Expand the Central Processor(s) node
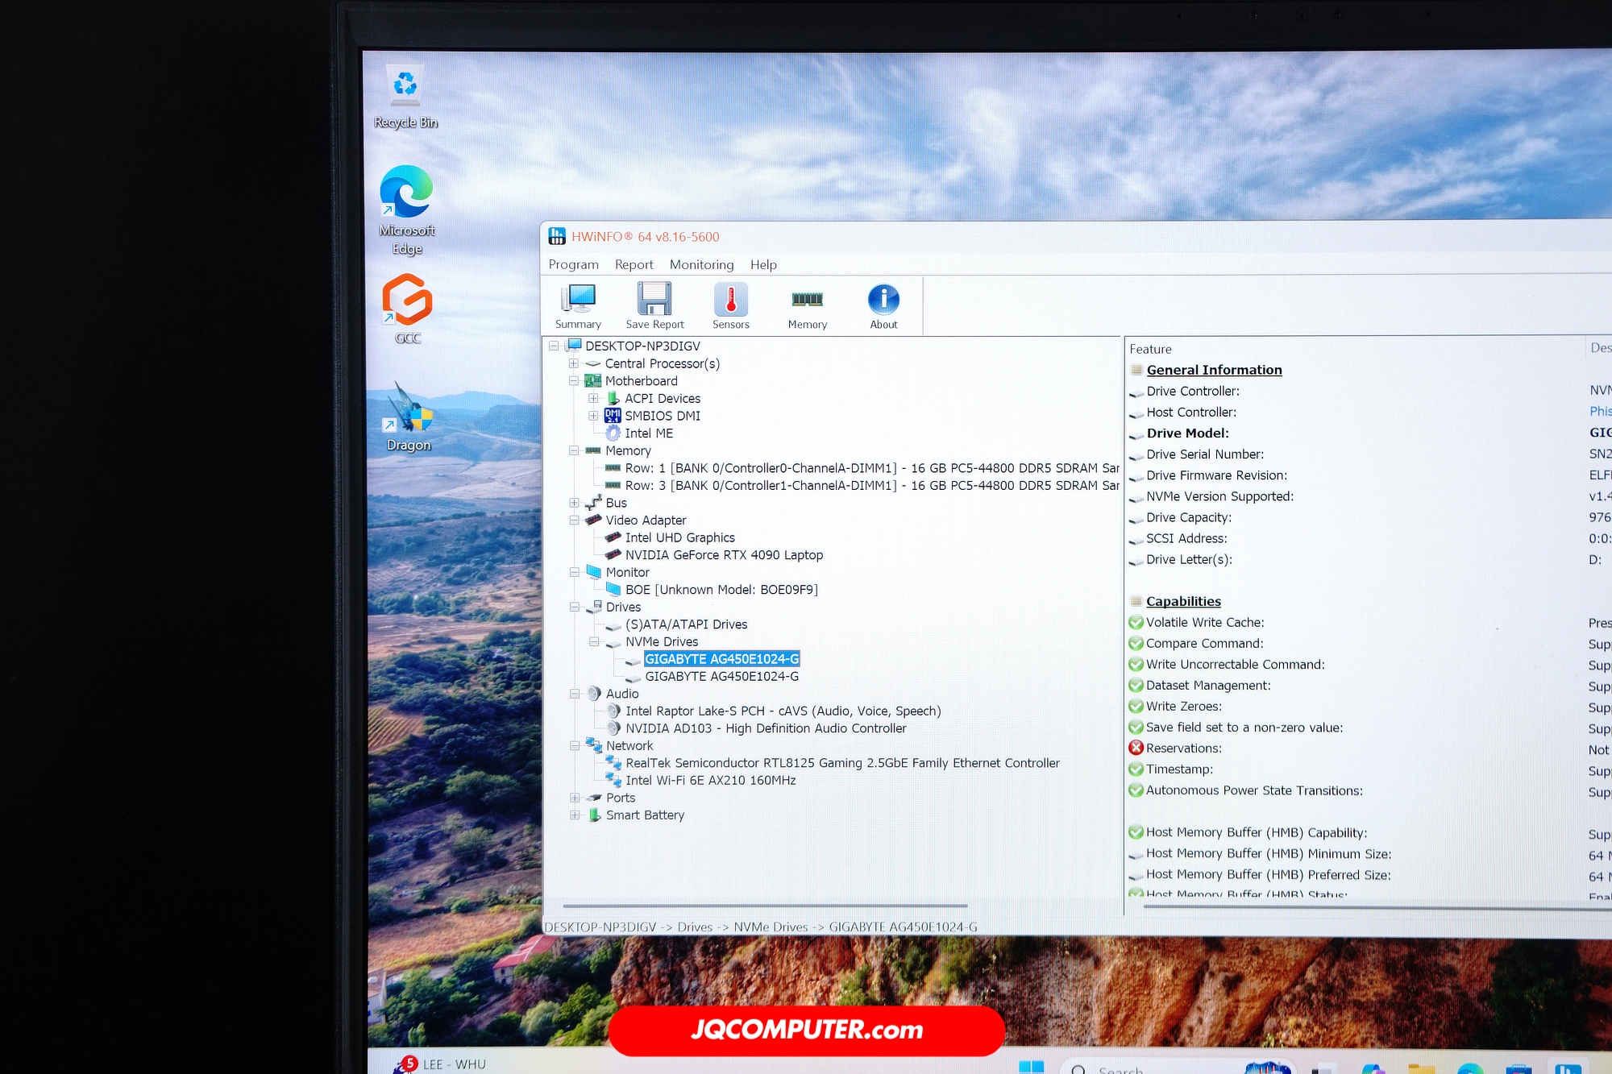1612x1074 pixels. point(574,363)
